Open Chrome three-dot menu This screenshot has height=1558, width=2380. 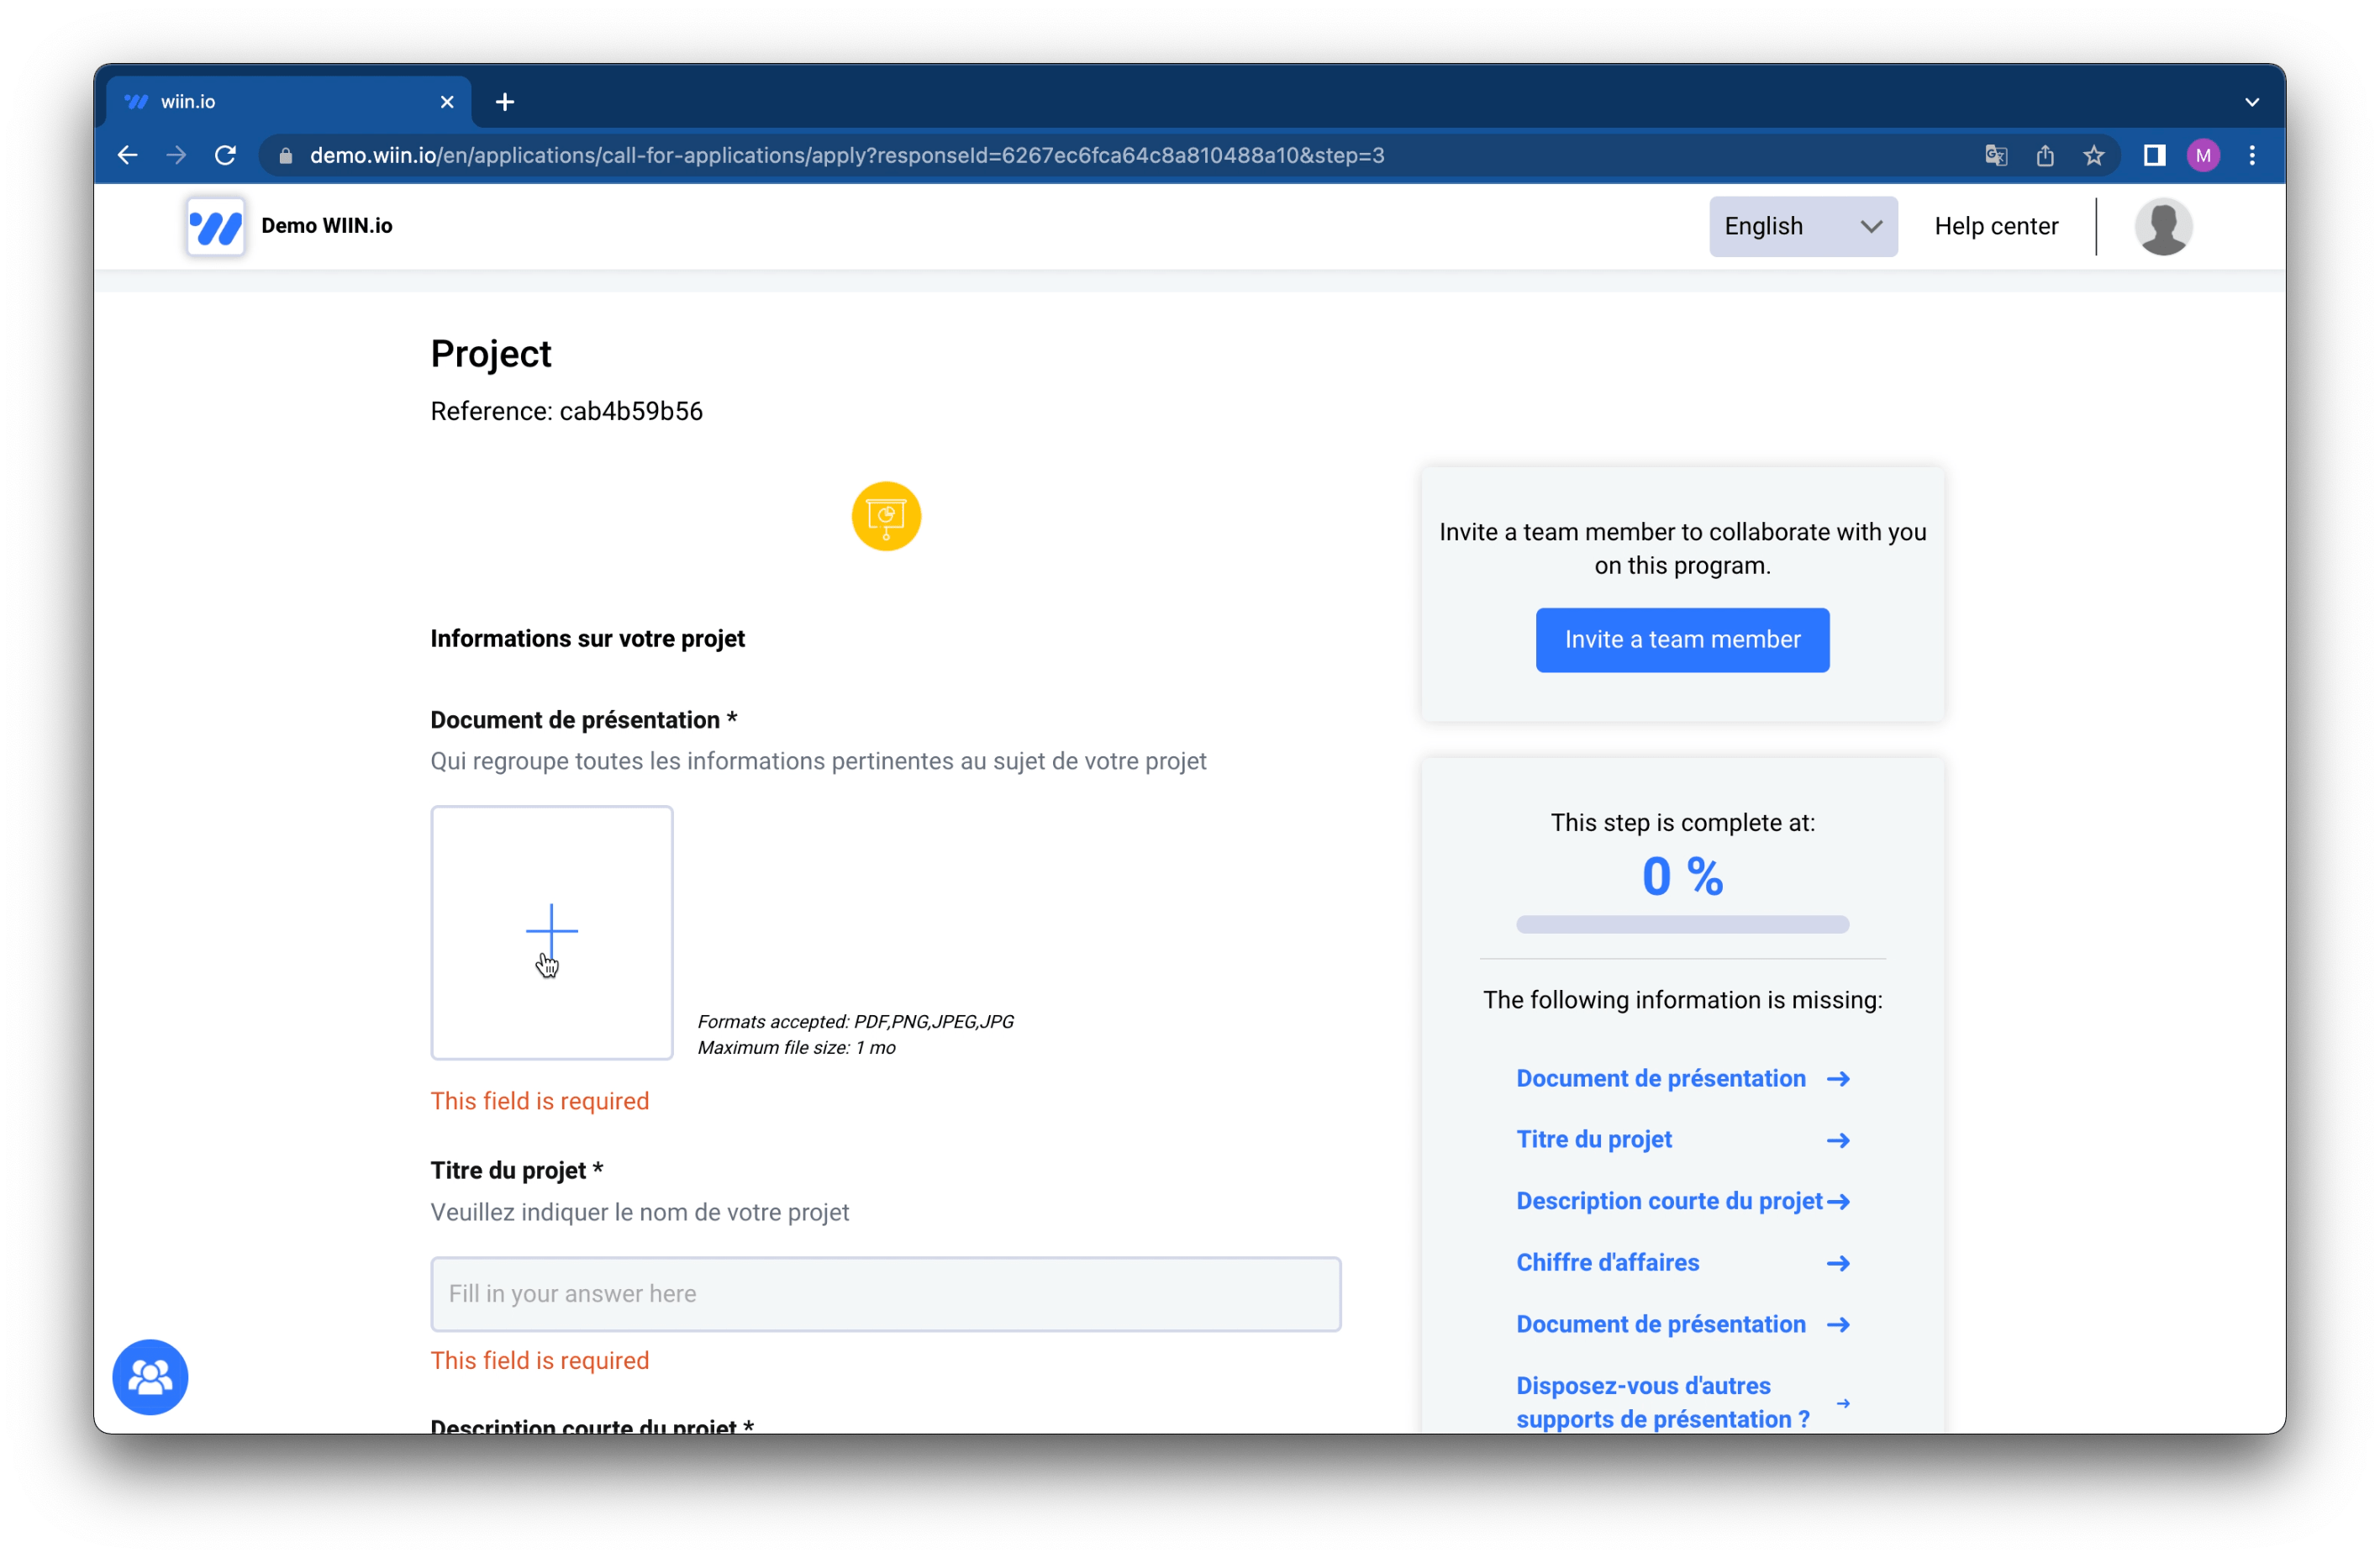pos(2252,155)
